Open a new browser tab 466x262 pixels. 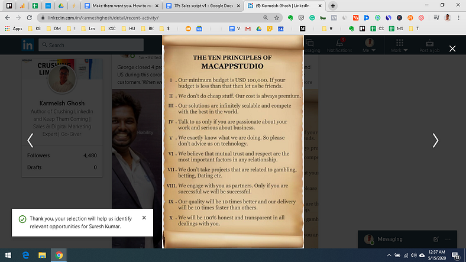(333, 6)
